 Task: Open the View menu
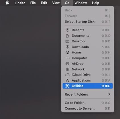click(56, 3)
